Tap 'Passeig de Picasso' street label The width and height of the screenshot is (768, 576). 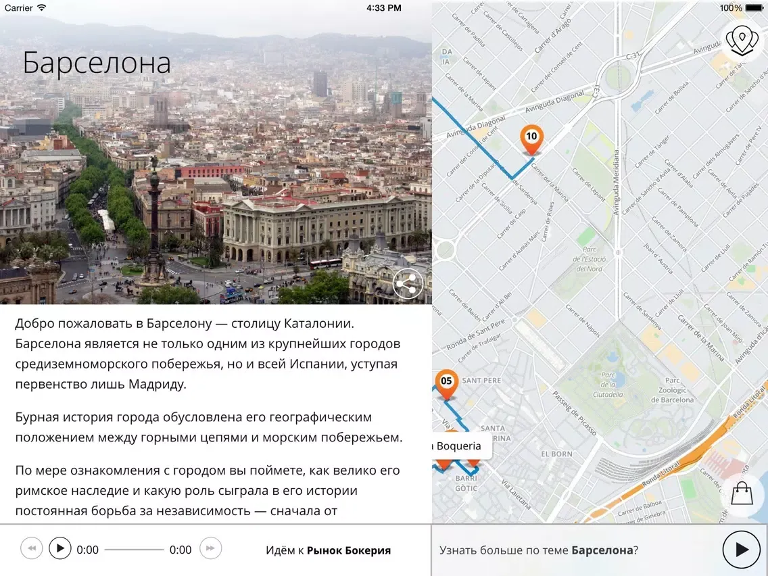point(575,413)
